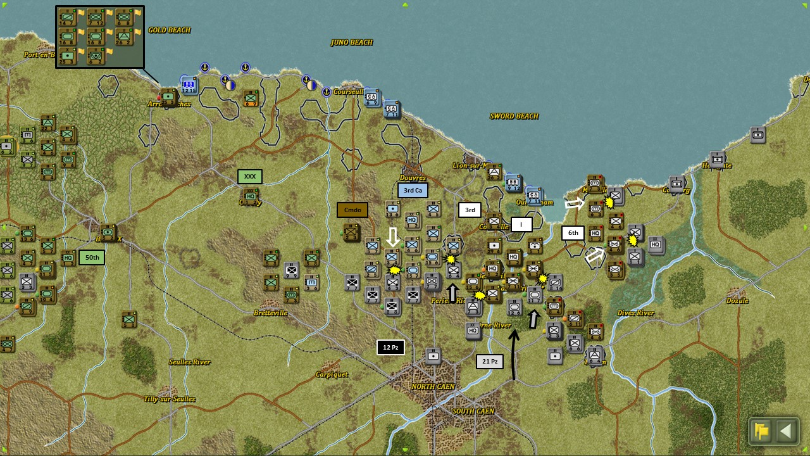Screen dimensions: 810x456
Task: Select the BB 12-15 battleship off Gold Beach
Action: point(189,85)
